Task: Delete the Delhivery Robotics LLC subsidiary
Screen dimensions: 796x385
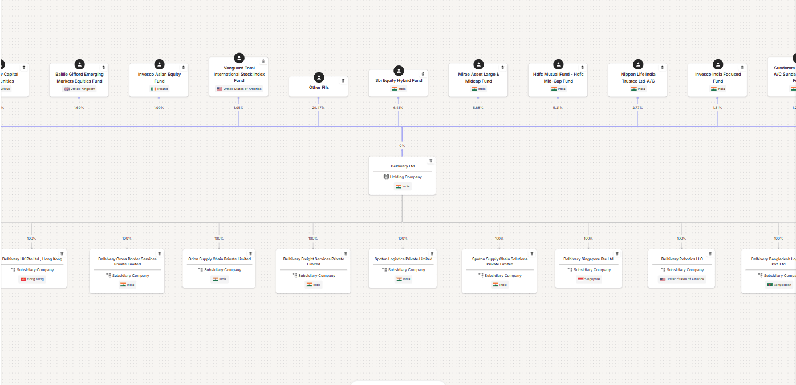Action: (x=710, y=253)
